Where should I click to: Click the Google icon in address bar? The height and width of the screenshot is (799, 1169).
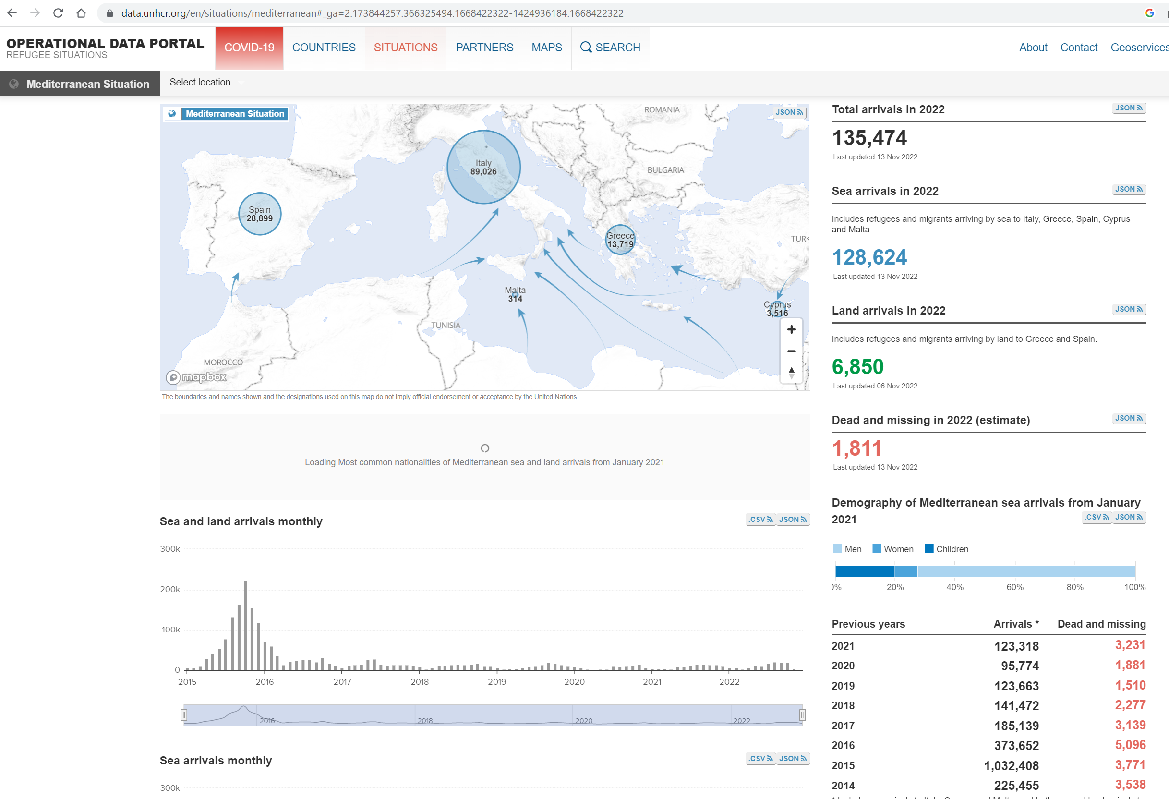click(1149, 13)
